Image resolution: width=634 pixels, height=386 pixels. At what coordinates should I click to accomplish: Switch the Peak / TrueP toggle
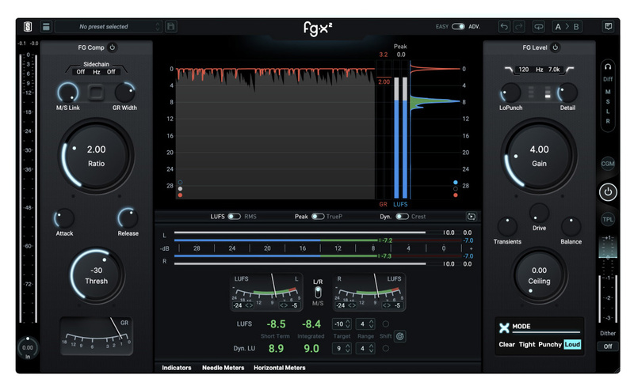[x=318, y=217]
